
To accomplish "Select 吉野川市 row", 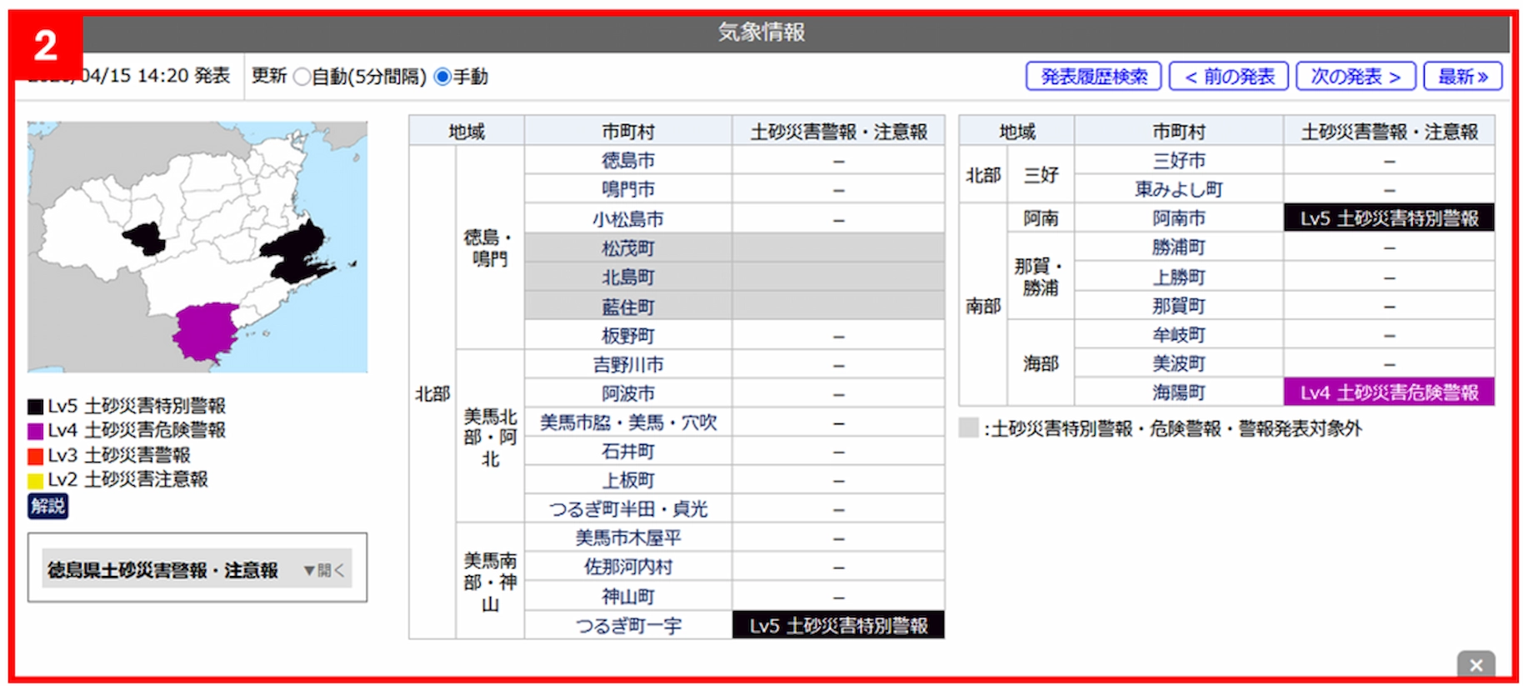I will coord(734,364).
